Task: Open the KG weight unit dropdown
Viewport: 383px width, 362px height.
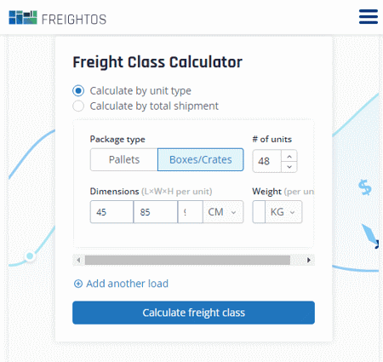Action: pos(283,212)
